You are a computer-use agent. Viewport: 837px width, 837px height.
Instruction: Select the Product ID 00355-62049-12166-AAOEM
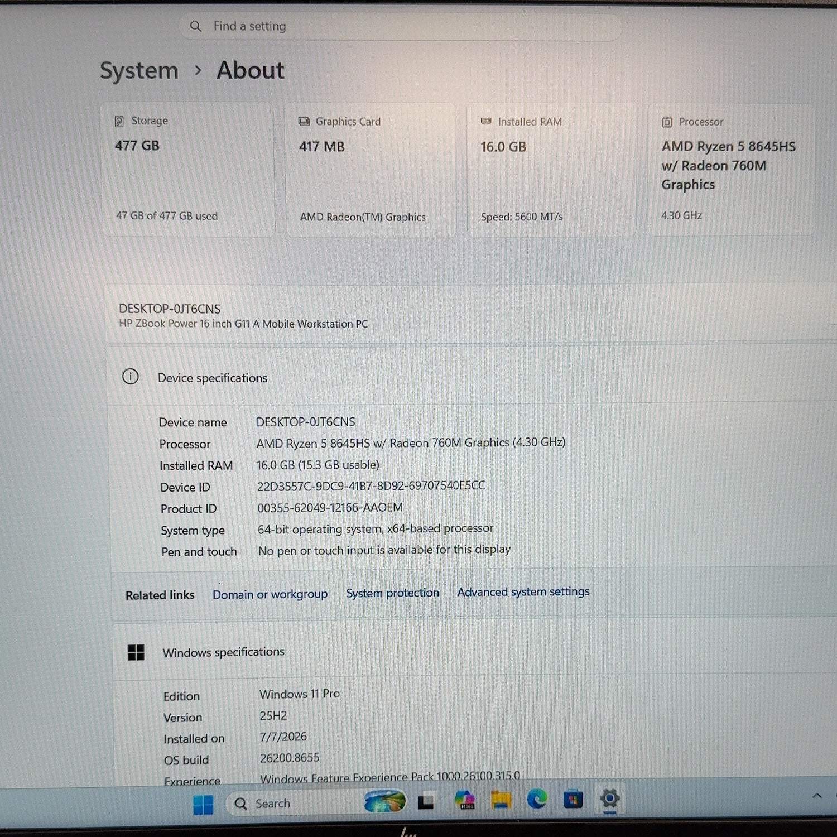pyautogui.click(x=330, y=508)
